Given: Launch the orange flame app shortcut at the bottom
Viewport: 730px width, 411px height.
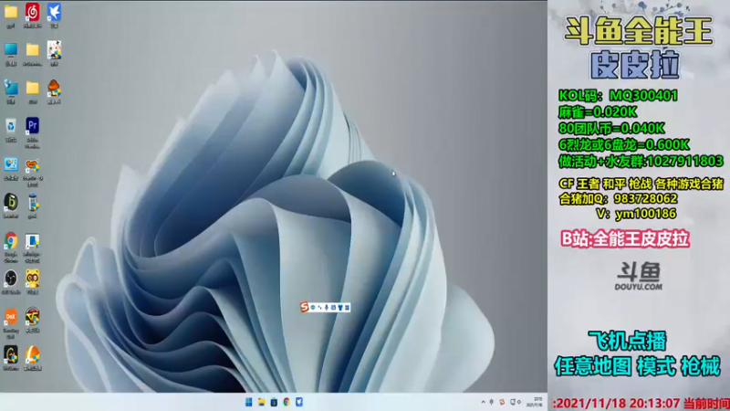Looking at the screenshot, I should [32, 357].
